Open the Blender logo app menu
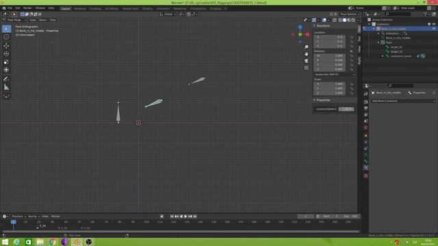 (4, 8)
